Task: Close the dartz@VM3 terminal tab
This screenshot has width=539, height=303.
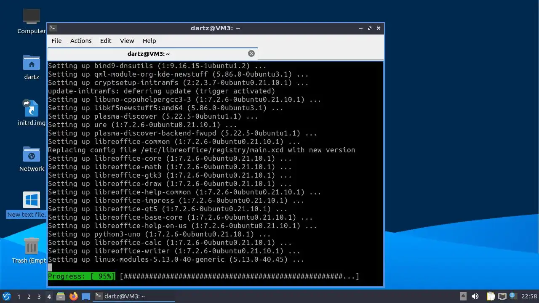Action: (251, 53)
